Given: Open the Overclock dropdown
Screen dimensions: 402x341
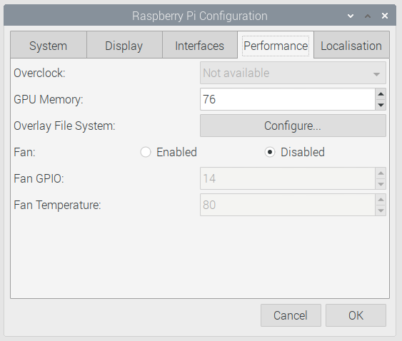Looking at the screenshot, I should pos(293,73).
